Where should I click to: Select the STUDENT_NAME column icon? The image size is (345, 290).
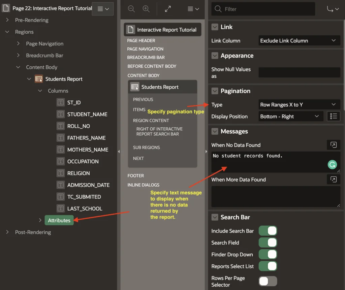[x=61, y=114]
